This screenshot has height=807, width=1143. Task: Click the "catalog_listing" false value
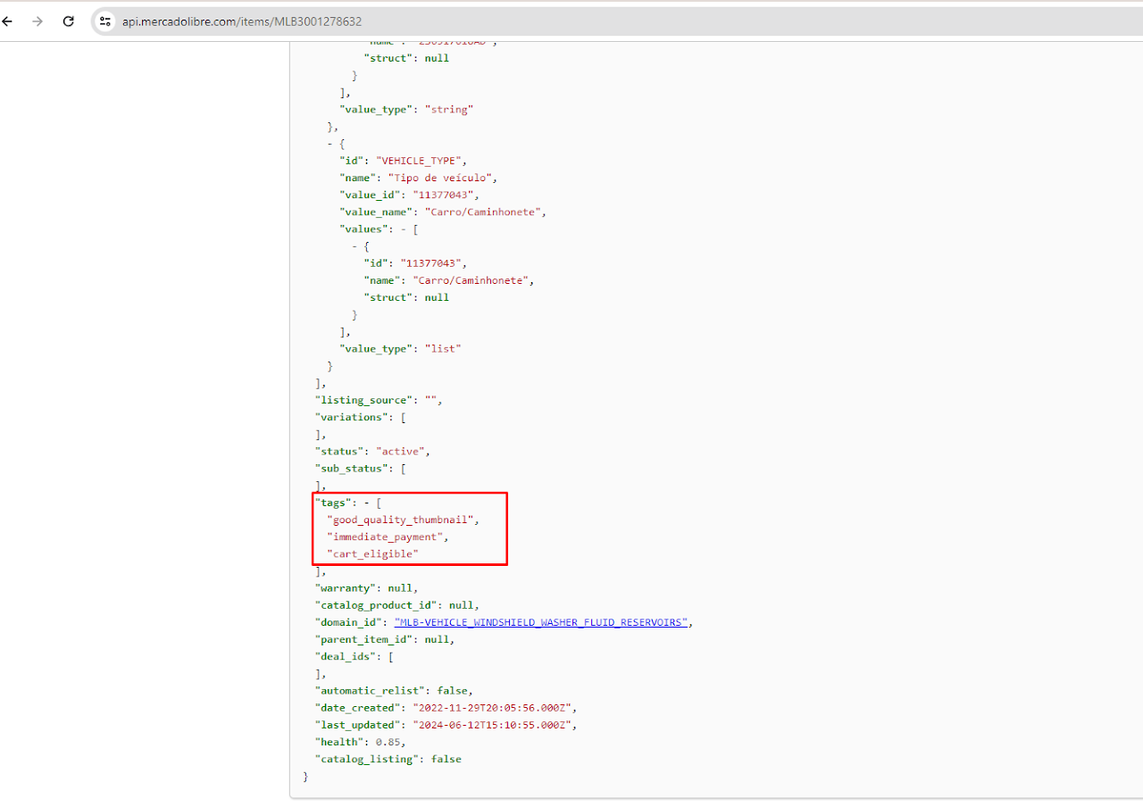(446, 759)
